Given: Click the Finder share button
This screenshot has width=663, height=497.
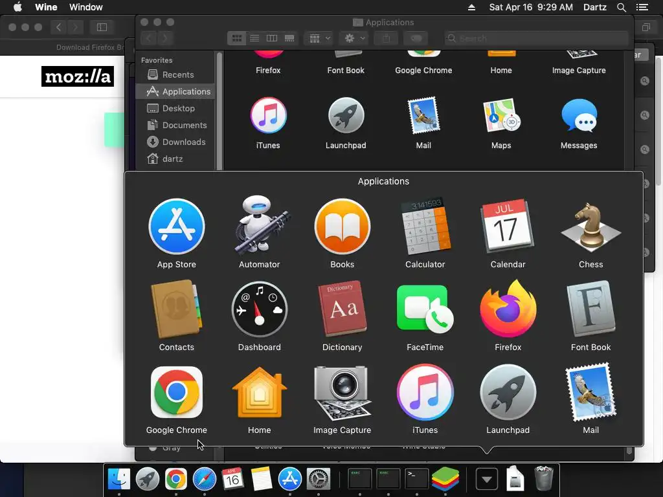Looking at the screenshot, I should (386, 38).
